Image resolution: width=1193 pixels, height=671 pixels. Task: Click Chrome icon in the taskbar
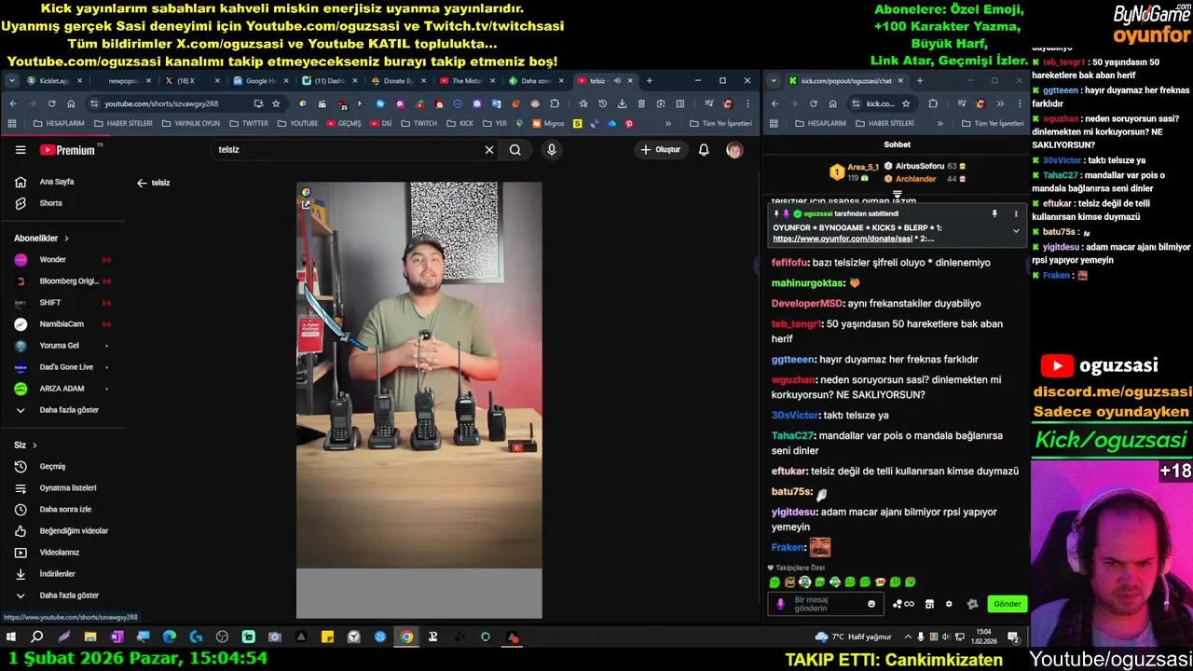click(406, 637)
